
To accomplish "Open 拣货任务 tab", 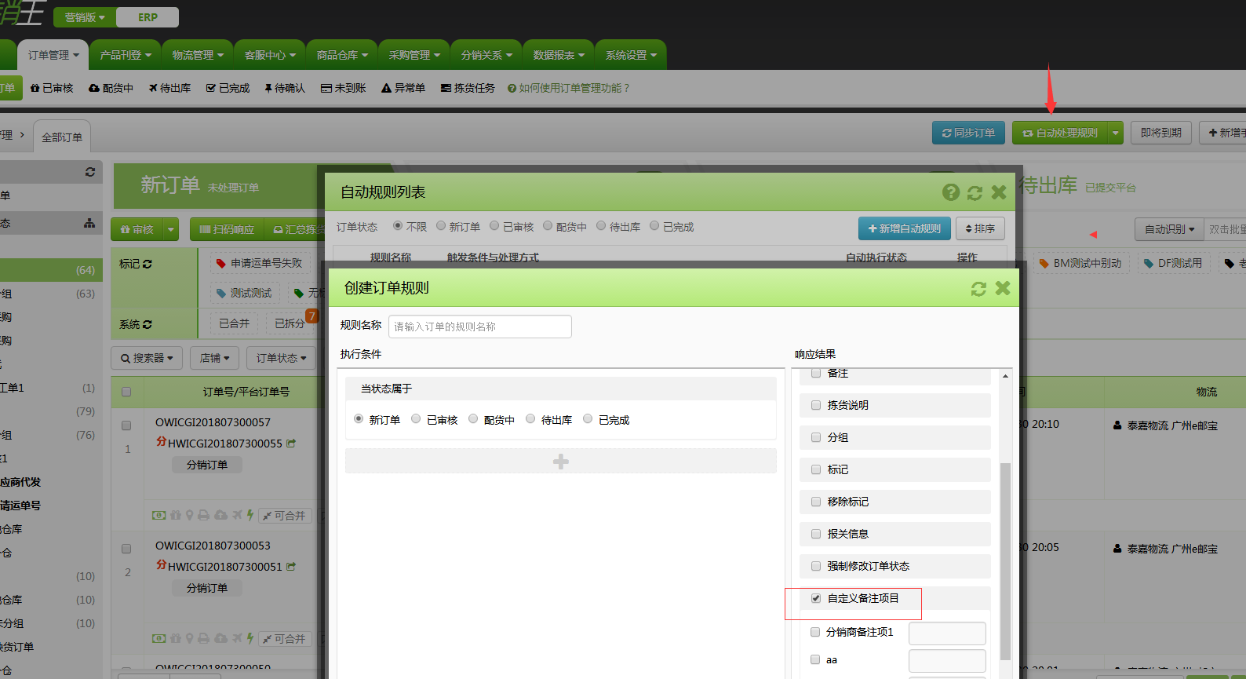I will pyautogui.click(x=468, y=88).
